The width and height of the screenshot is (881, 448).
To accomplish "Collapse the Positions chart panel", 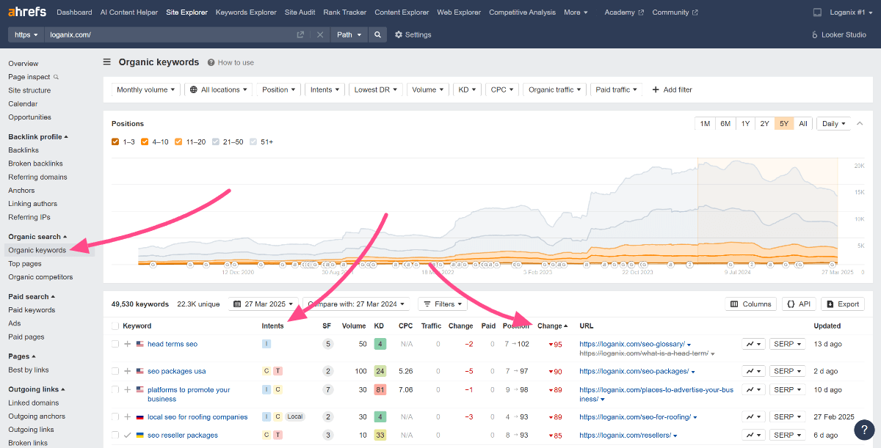I will point(860,123).
